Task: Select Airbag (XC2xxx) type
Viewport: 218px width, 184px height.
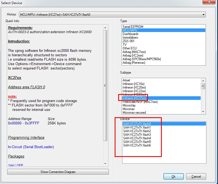Action: pyautogui.click(x=164, y=55)
